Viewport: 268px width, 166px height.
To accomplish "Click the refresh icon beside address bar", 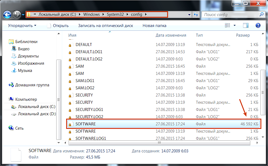I will 196,15.
